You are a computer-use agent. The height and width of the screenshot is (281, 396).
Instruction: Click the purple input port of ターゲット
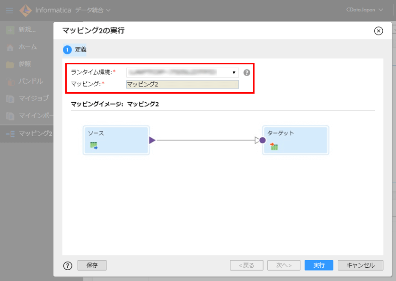pyautogui.click(x=263, y=140)
